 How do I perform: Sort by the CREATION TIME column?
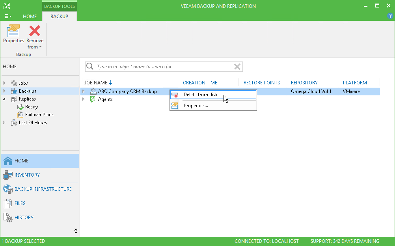(200, 83)
